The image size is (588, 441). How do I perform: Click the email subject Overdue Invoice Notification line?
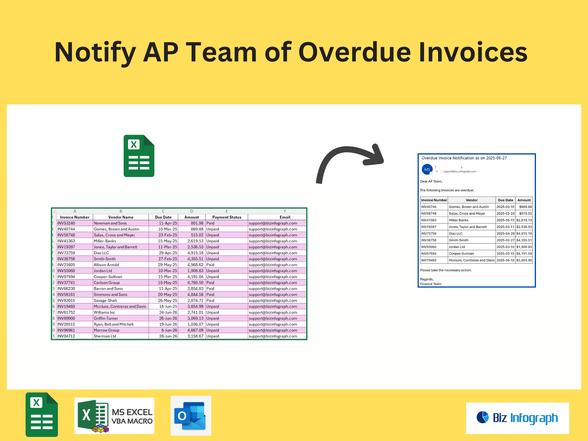tap(464, 158)
